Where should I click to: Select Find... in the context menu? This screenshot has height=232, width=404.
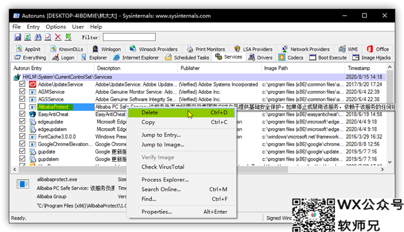(x=181, y=199)
